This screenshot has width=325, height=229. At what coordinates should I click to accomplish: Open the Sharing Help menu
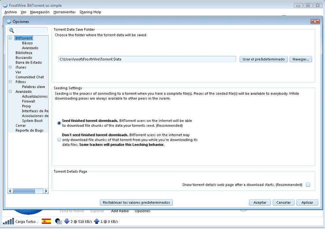point(90,12)
